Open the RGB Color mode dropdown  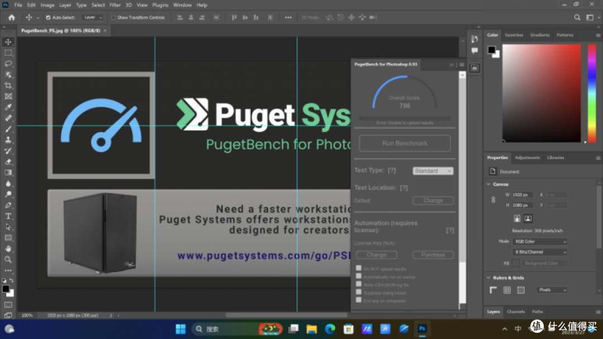click(x=539, y=241)
